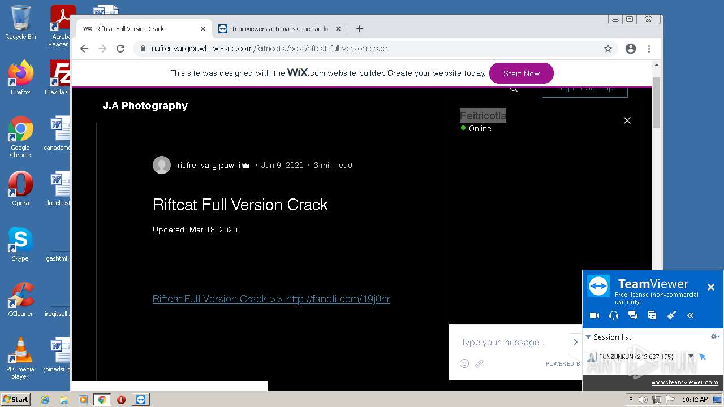Click the Wix Start Now button
The height and width of the screenshot is (407, 724).
coord(521,73)
